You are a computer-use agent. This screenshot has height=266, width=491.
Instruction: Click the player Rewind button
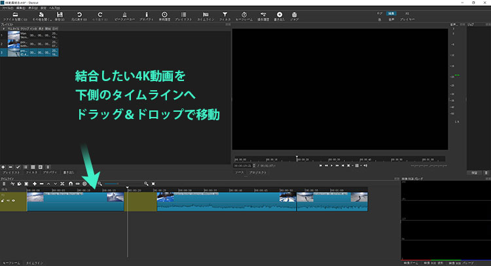326,165
